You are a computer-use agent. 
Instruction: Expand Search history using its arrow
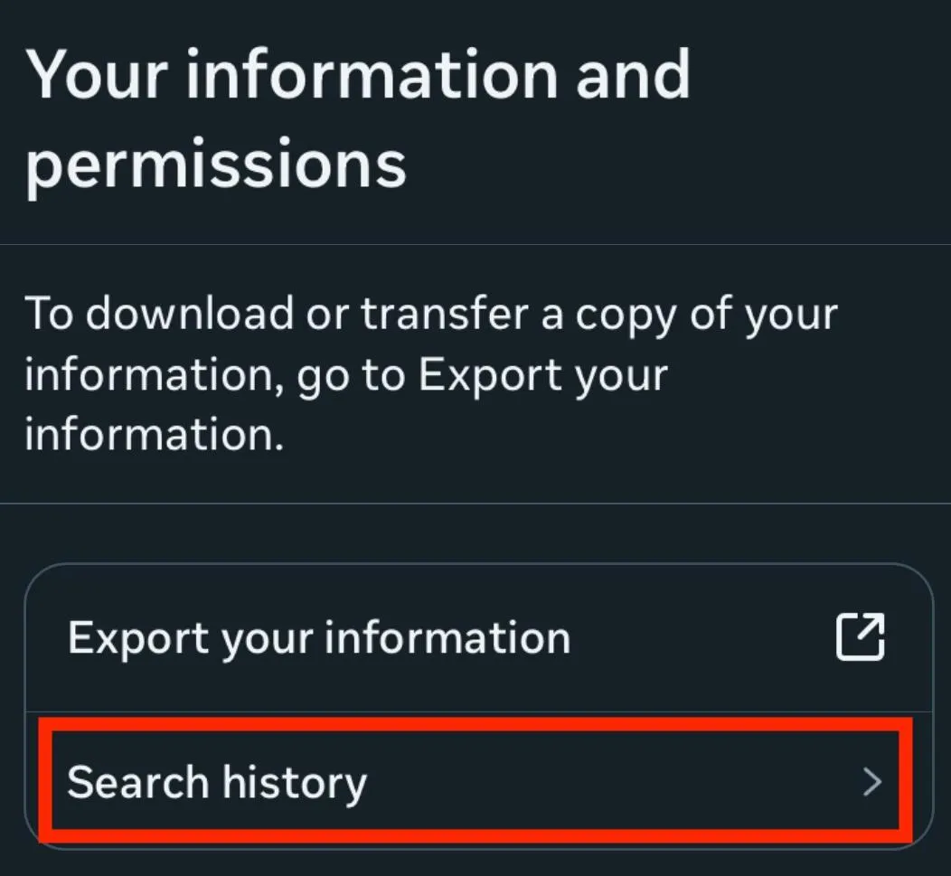point(871,782)
